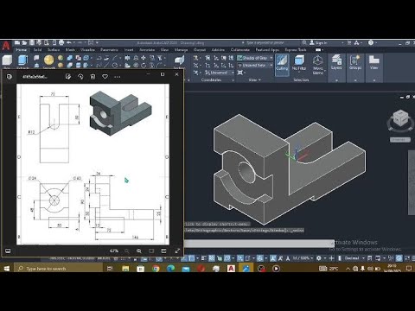415x311 pixels.
Task: Open the Decimal units dropdown in status bar
Action: click(354, 258)
